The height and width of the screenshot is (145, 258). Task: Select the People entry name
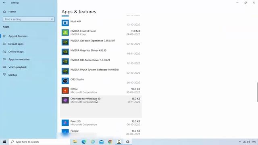75,131
